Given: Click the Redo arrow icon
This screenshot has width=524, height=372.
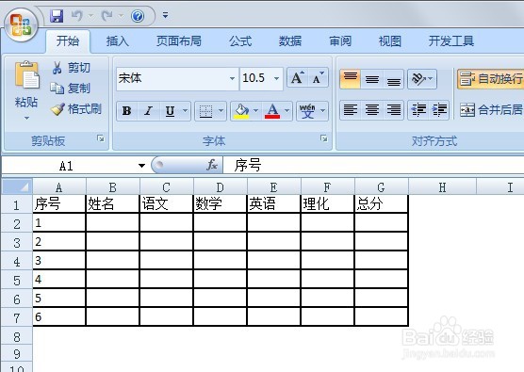Looking at the screenshot, I should click(107, 16).
